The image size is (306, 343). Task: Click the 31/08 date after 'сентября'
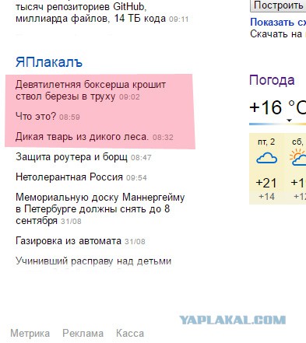(x=71, y=222)
